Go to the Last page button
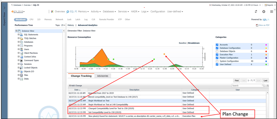277x119 pixels. click(x=265, y=80)
